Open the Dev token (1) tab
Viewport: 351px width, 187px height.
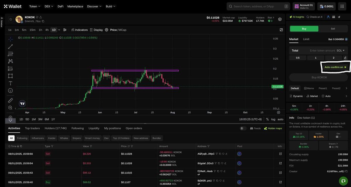[306, 118]
